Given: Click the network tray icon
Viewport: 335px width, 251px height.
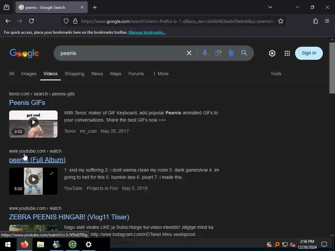Looking at the screenshot, I should [285, 244].
